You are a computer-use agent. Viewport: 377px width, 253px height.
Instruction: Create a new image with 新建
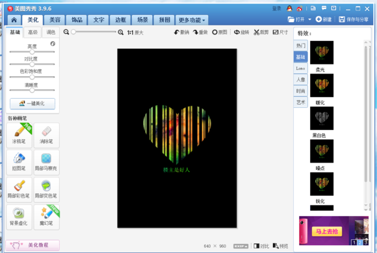pos(324,20)
